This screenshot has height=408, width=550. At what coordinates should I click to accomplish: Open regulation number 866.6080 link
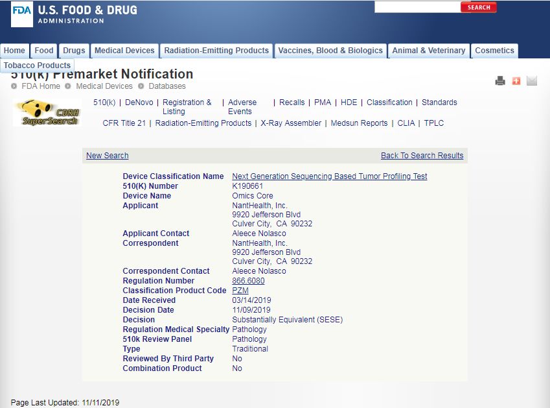click(248, 281)
